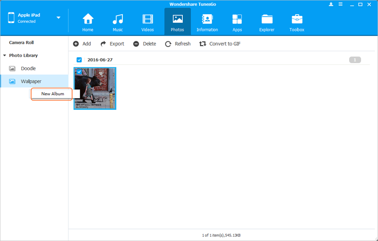Choose New Album from context menu
The width and height of the screenshot is (378, 241).
click(52, 94)
